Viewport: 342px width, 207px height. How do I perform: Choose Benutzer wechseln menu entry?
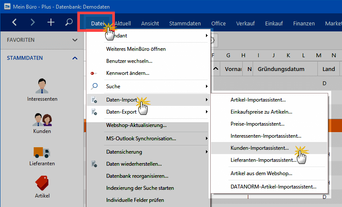(148, 61)
